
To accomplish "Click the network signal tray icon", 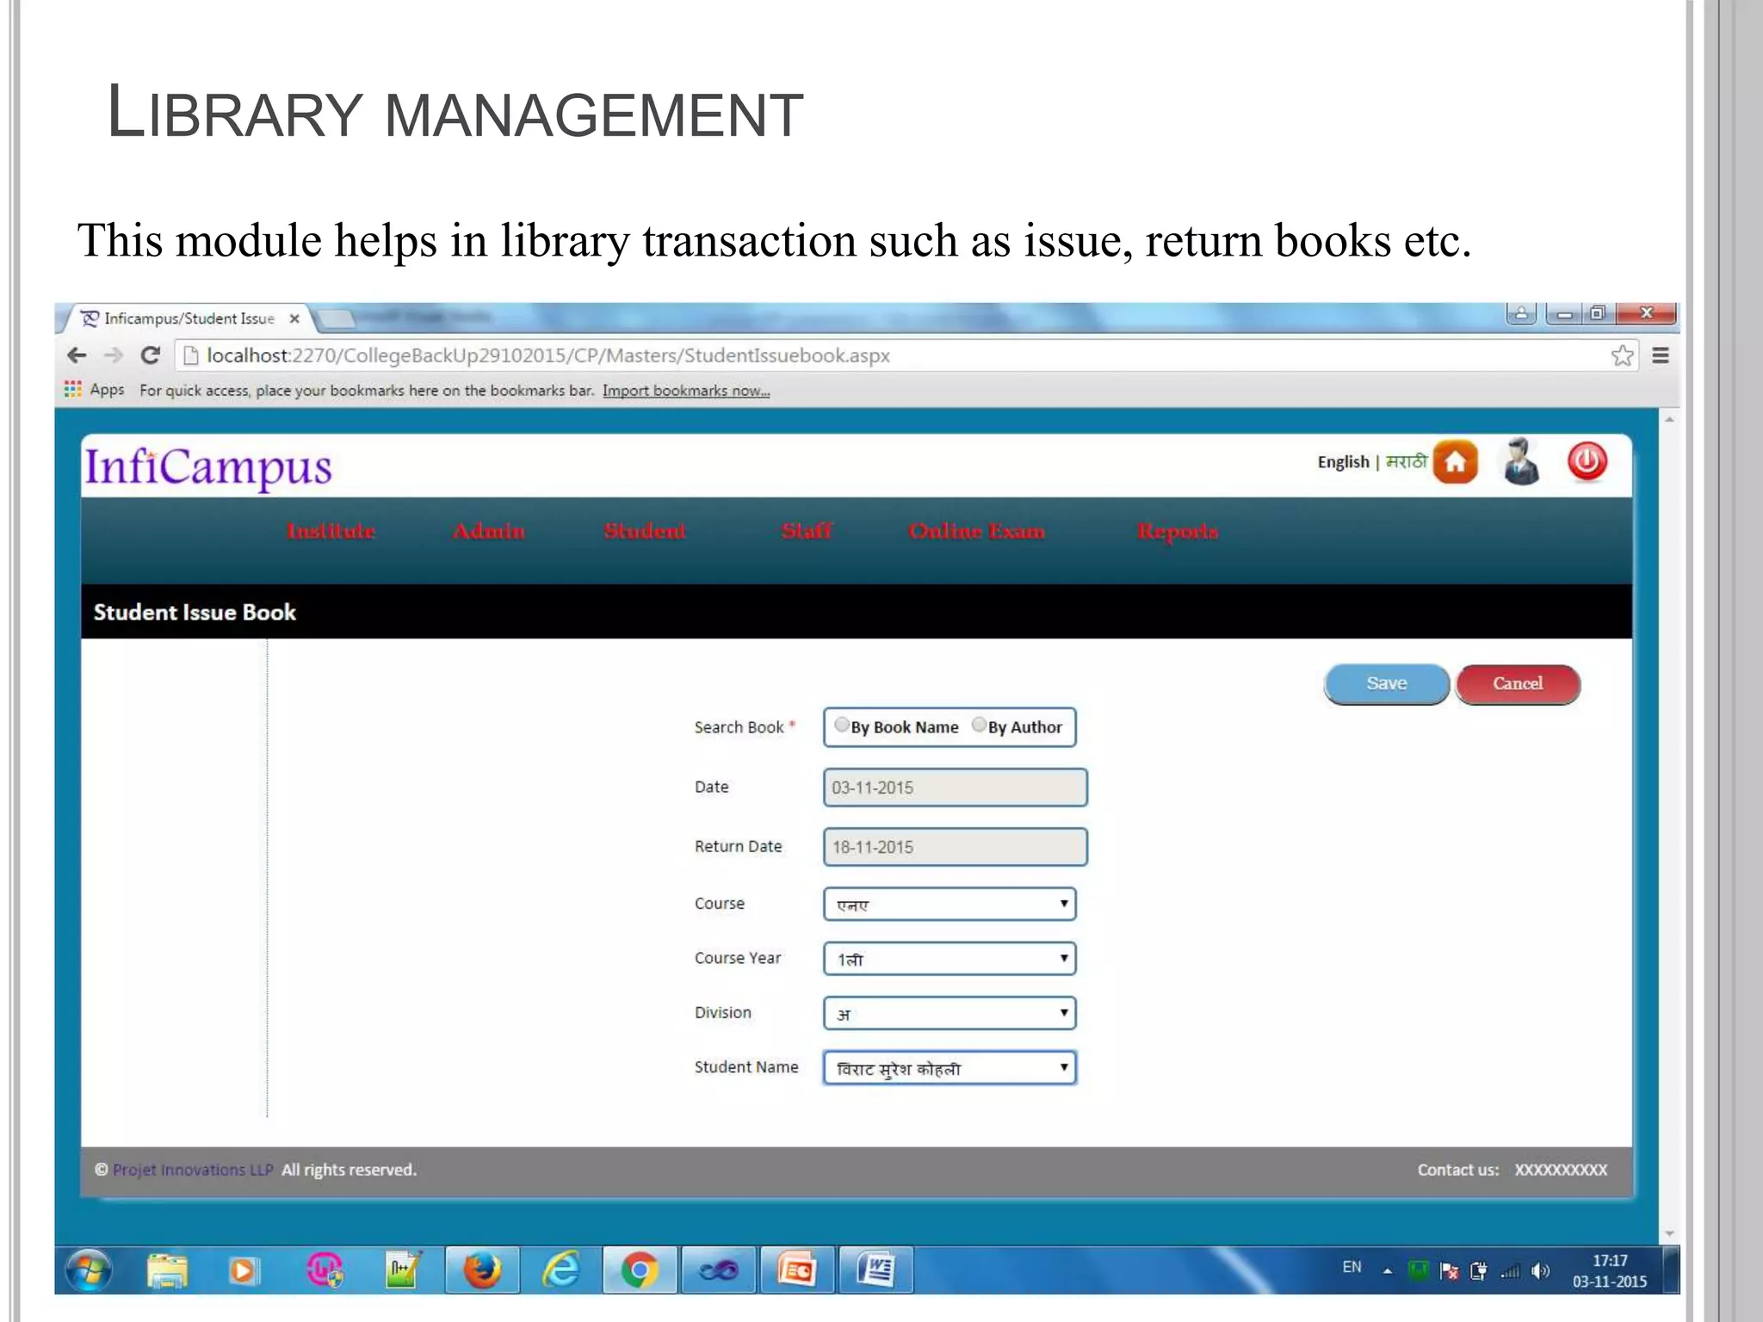I will (x=1510, y=1270).
